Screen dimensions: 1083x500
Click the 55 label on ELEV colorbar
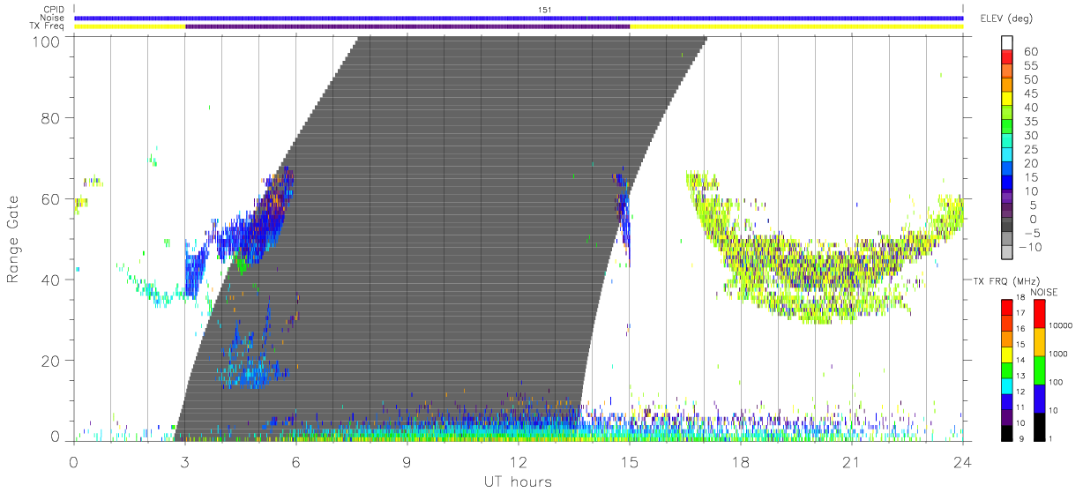1030,65
